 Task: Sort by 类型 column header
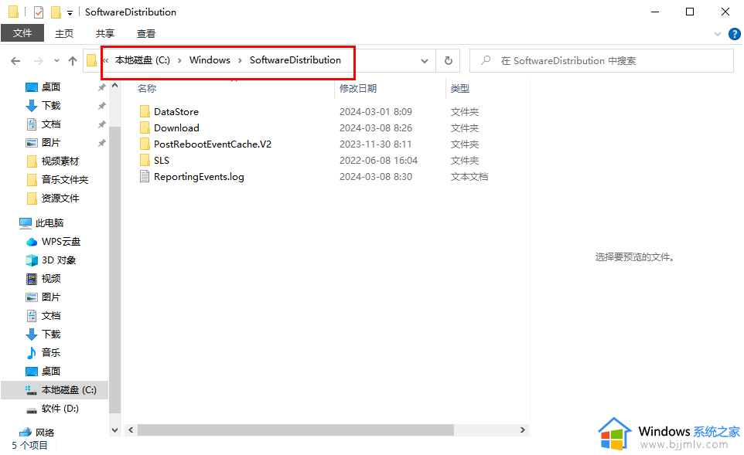click(x=460, y=88)
